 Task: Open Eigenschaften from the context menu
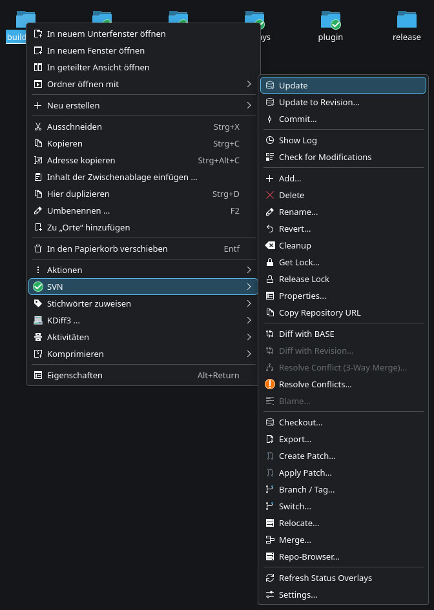143,375
